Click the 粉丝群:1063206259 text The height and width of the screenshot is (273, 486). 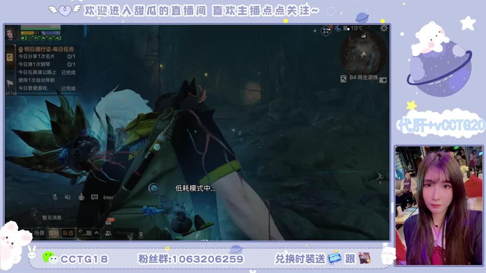[x=191, y=259]
